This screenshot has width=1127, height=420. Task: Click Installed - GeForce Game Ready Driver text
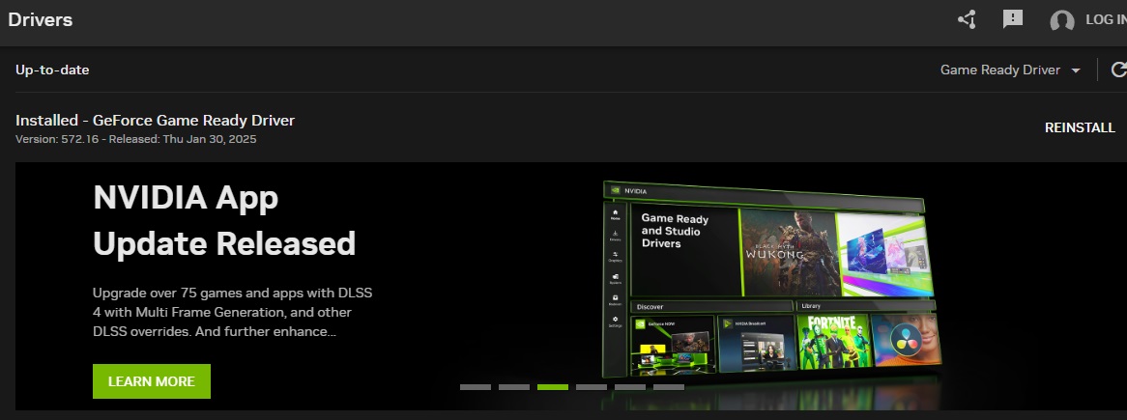[x=156, y=120]
